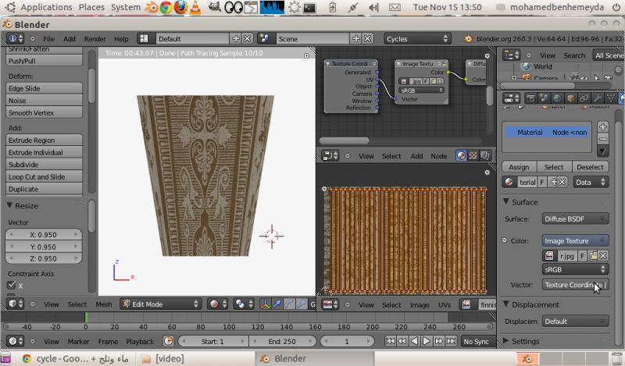Click play animation in timeline
The width and height of the screenshot is (625, 366).
point(427,341)
